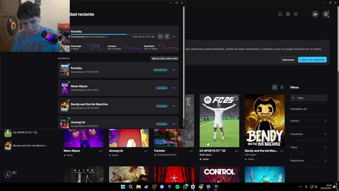Focus the 'Título' filter search field
This screenshot has height=191, width=339.
coord(309,98)
